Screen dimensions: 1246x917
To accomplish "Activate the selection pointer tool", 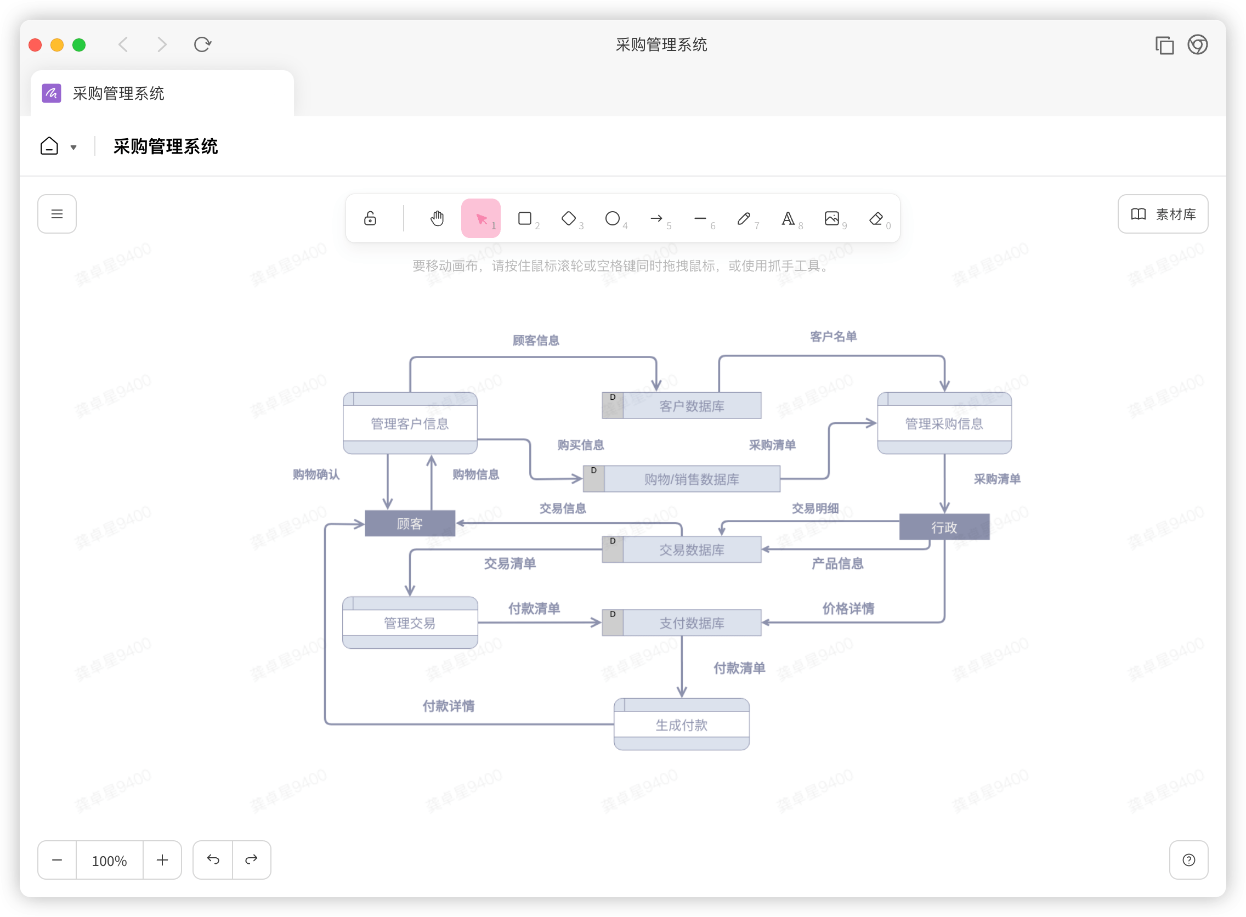I will [x=480, y=218].
